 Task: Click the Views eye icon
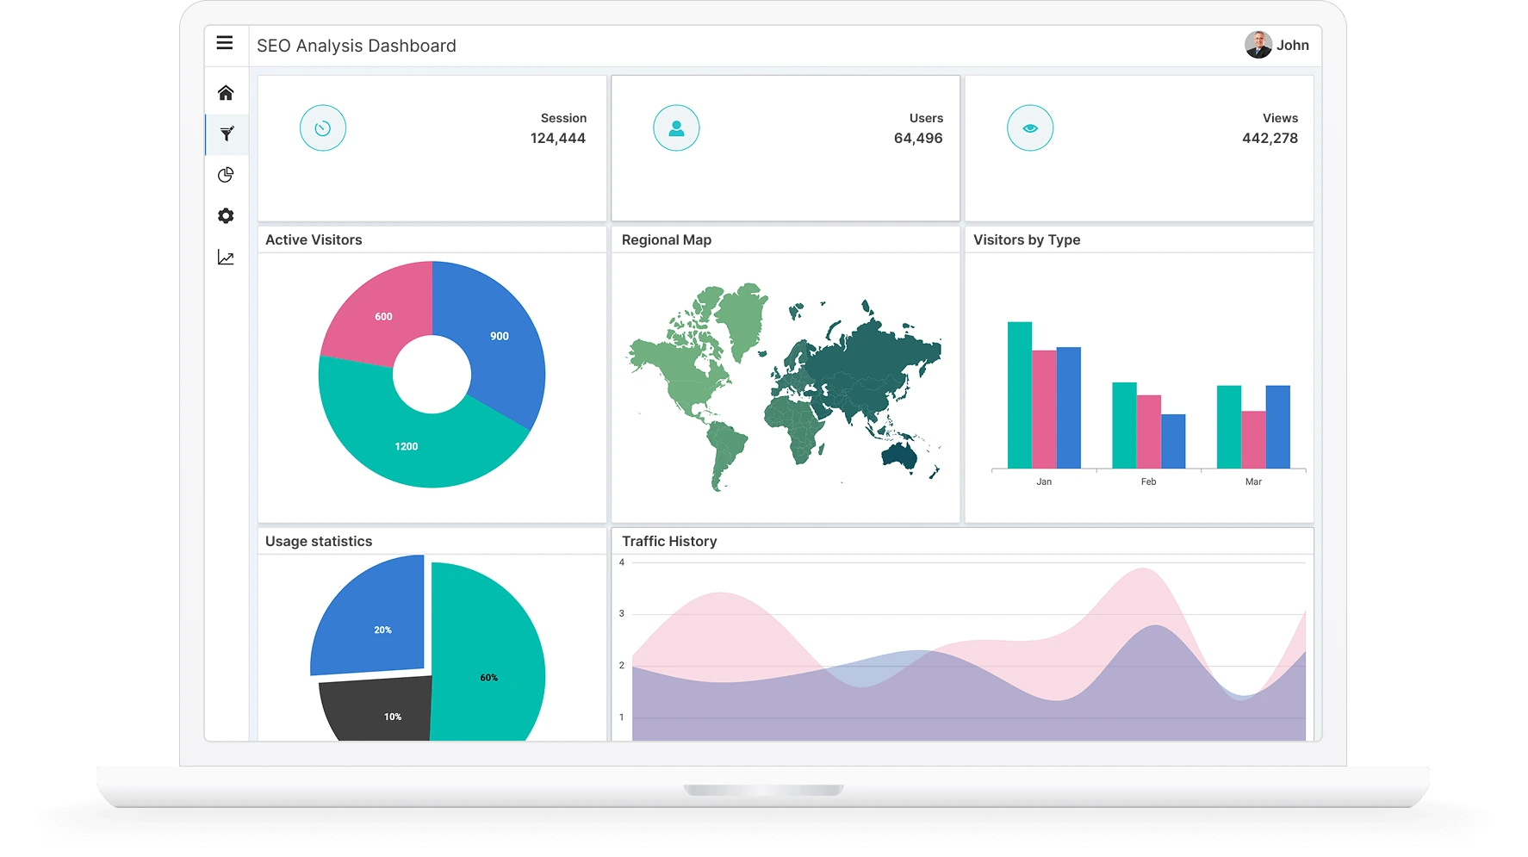pyautogui.click(x=1030, y=127)
